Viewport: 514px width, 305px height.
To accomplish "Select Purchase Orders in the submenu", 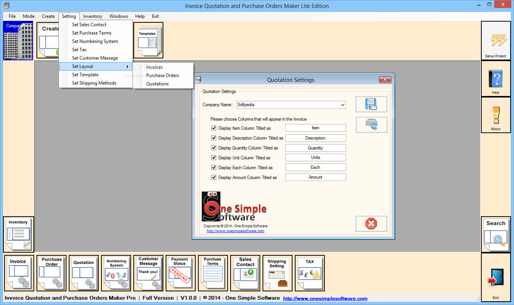I will tap(163, 75).
